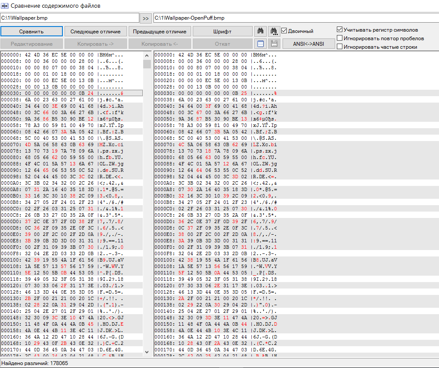The width and height of the screenshot is (439, 368).
Task: Open the Шрифт font settings
Action: tap(222, 32)
